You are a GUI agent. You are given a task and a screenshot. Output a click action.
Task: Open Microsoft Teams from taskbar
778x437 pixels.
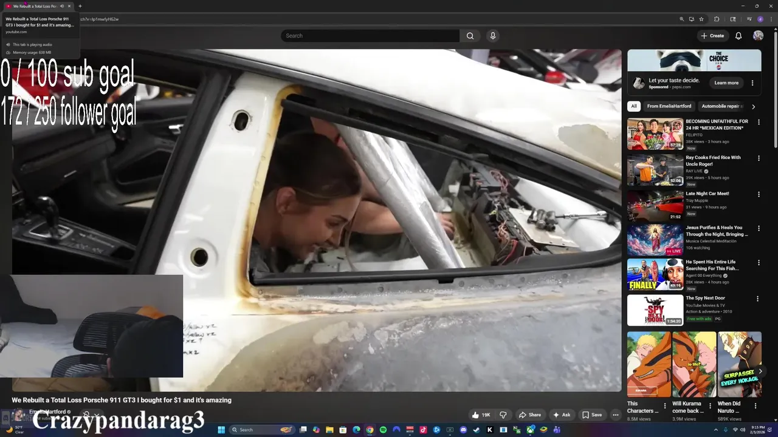[x=557, y=430]
